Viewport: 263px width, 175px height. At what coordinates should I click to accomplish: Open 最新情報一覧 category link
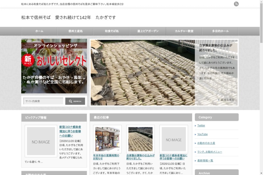click(205, 161)
